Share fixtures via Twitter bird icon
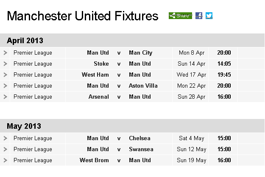Image resolution: width=265 pixels, height=177 pixels. click(x=209, y=16)
